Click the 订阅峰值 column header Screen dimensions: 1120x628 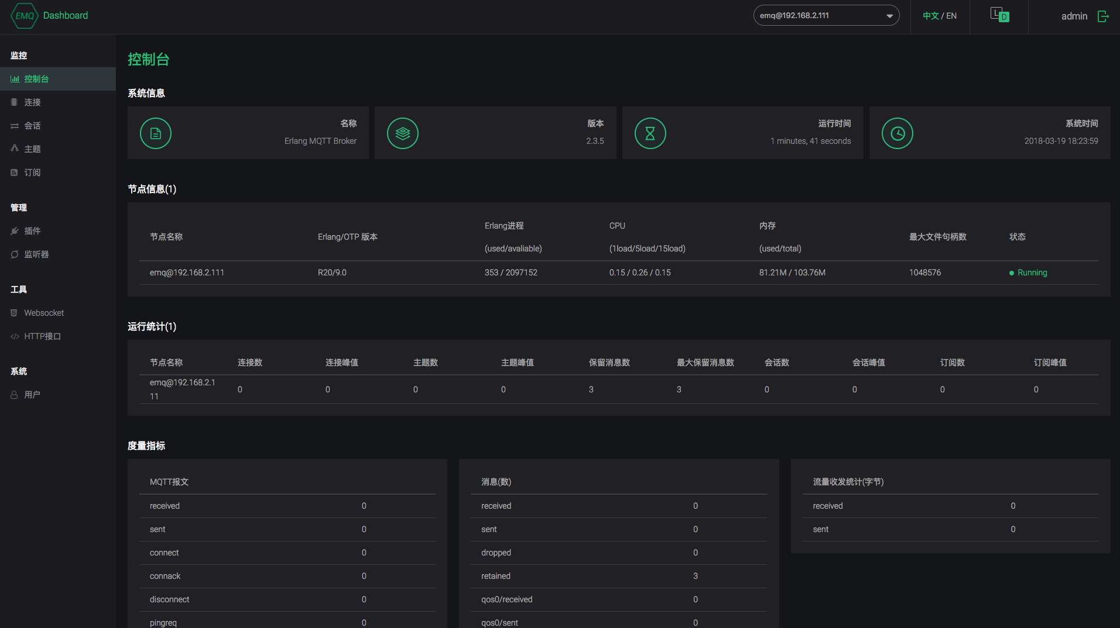[1050, 363]
